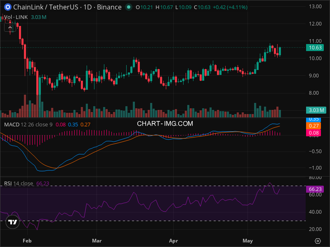Click the RSI 14 close legend
Viewport: 330px width, 247px height.
pos(19,183)
